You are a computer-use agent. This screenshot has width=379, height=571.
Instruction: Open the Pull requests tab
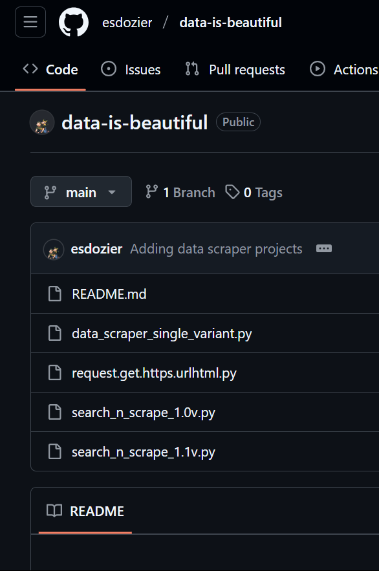(235, 70)
